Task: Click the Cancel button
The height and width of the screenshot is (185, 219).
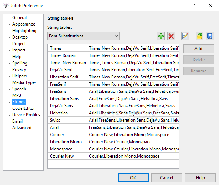Action: tap(167, 178)
